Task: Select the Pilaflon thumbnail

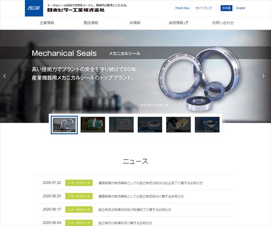Action: pos(178,125)
